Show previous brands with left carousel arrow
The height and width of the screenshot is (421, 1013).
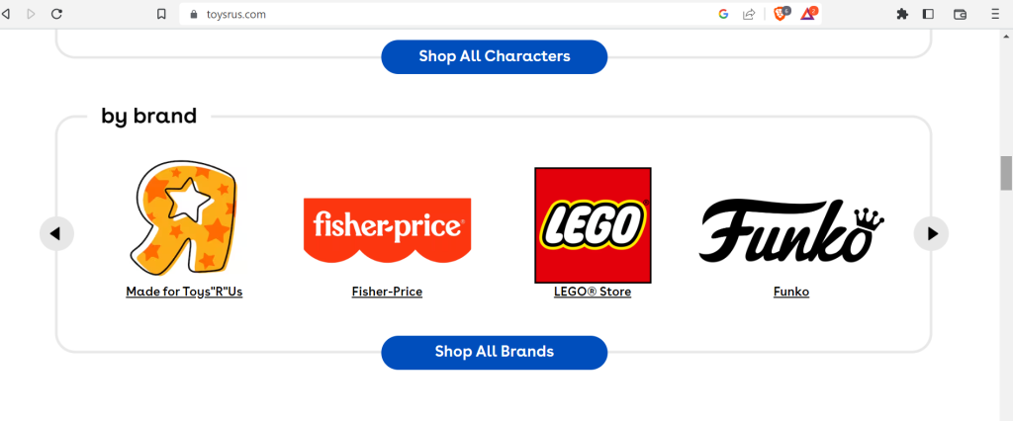coord(56,233)
